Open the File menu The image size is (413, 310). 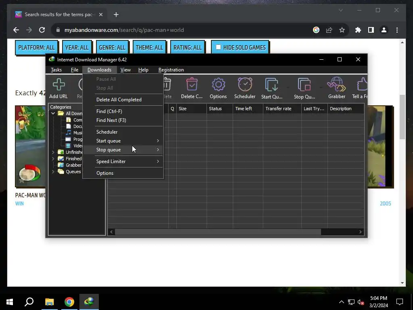75,70
